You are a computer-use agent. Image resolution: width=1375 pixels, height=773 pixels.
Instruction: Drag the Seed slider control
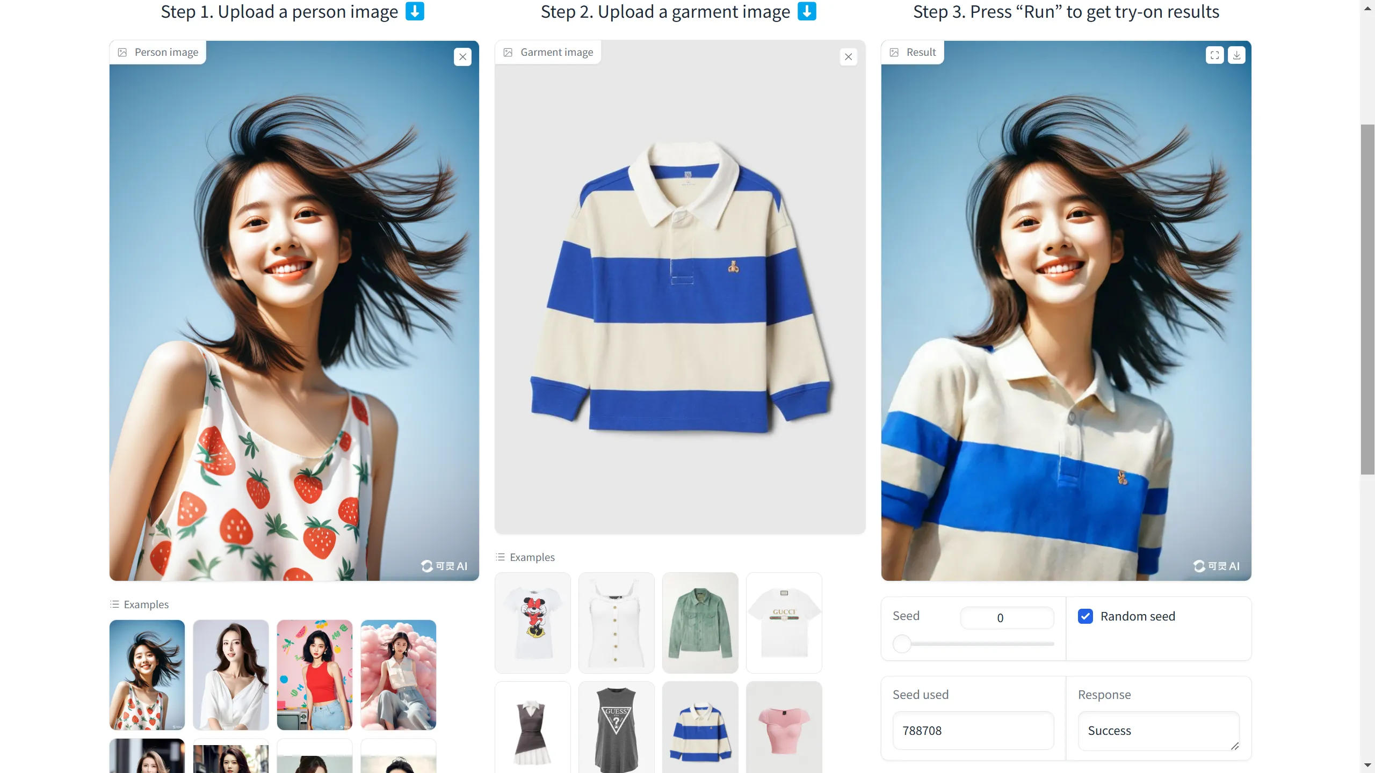pos(903,644)
